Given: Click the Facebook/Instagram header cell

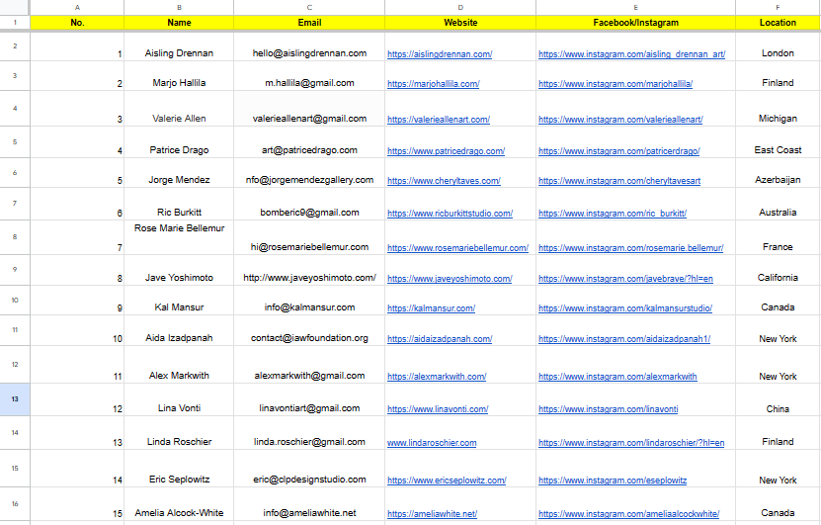Looking at the screenshot, I should 635,23.
